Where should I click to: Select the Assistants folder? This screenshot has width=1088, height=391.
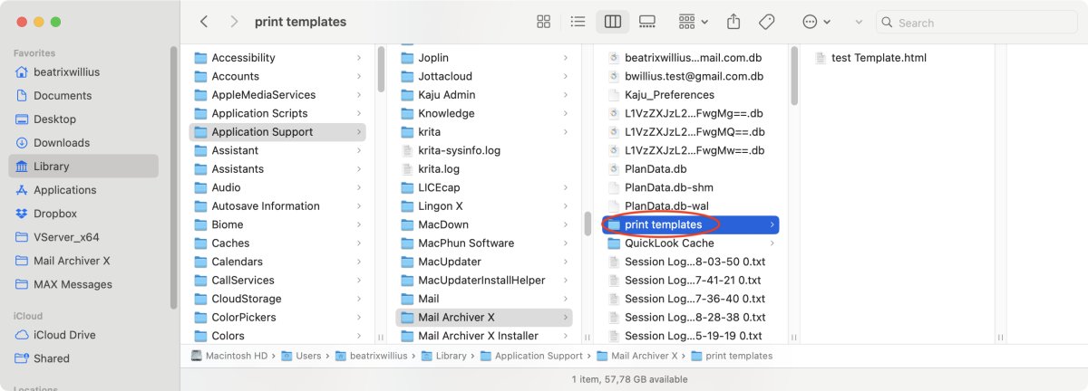point(277,169)
